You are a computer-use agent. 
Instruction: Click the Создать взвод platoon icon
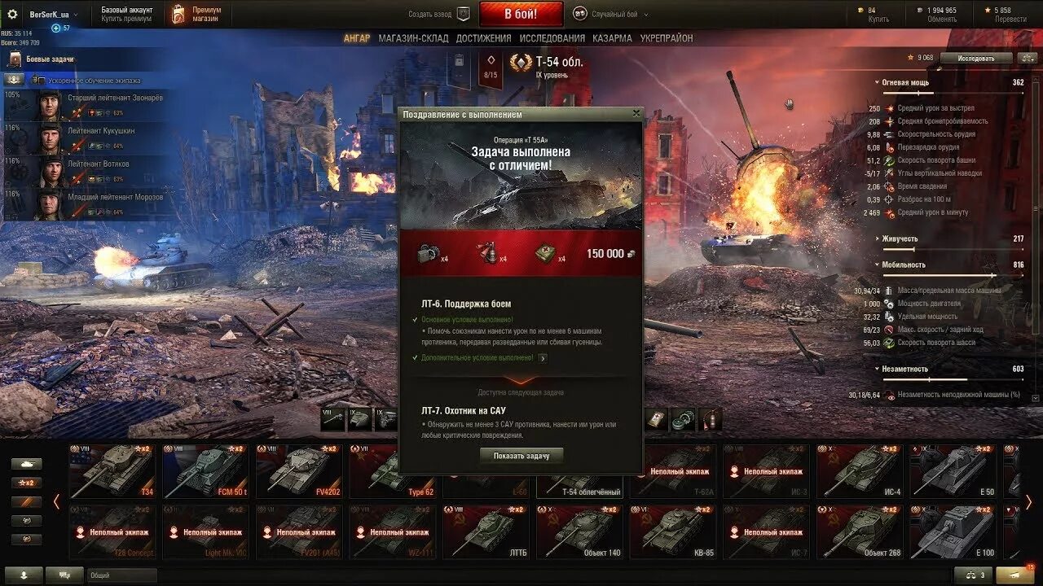tap(464, 14)
